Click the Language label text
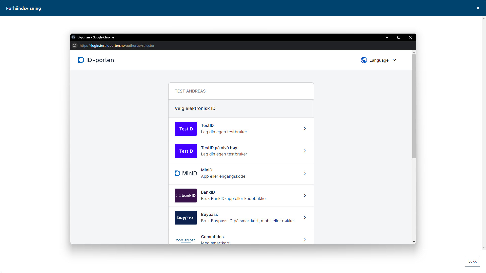Screen dimensions: 486x273 click(x=379, y=60)
